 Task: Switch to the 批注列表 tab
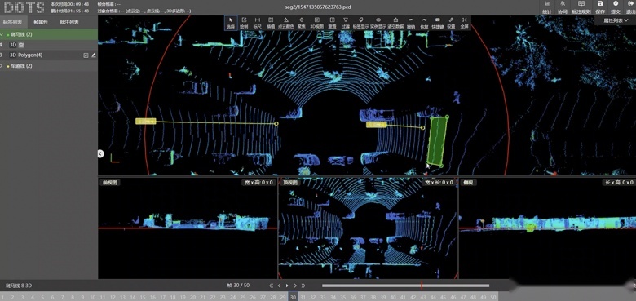coord(69,22)
